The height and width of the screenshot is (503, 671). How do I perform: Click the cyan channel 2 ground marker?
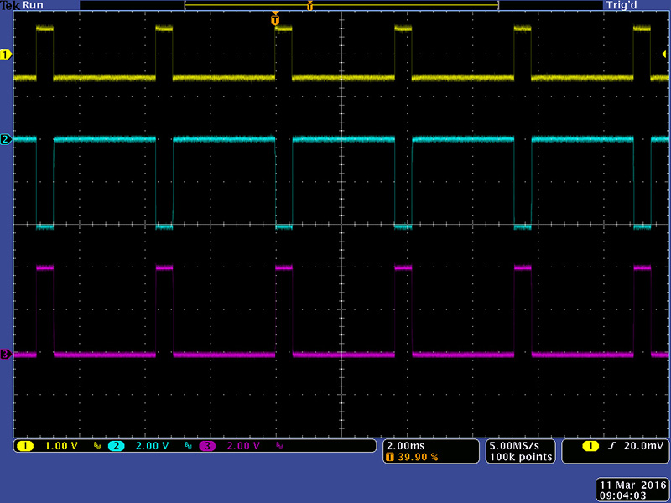(x=6, y=139)
